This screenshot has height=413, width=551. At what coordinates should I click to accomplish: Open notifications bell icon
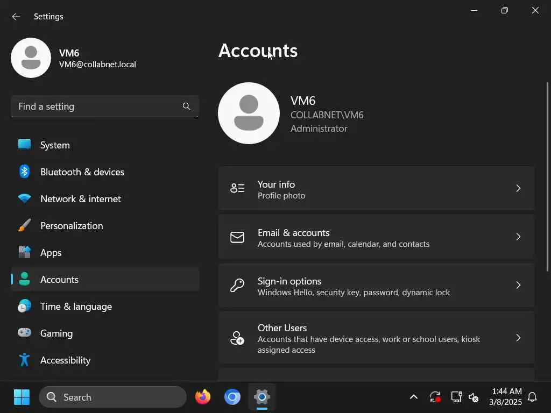coord(532,397)
